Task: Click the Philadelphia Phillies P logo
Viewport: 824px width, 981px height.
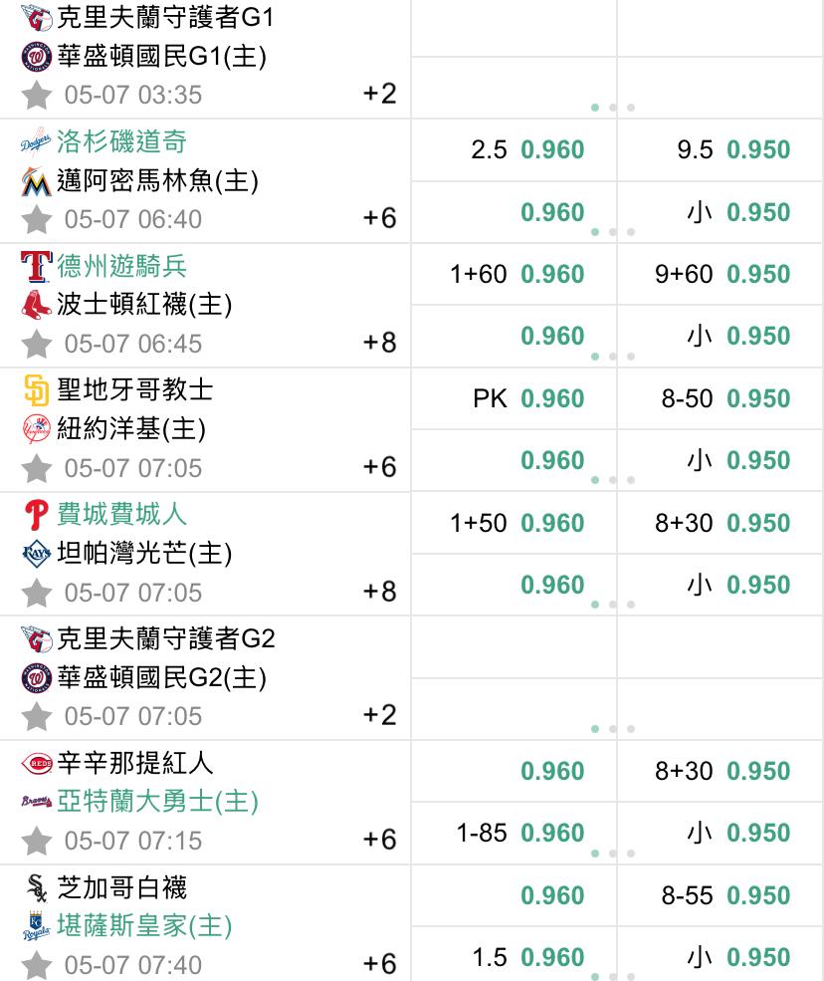Action: (x=36, y=515)
